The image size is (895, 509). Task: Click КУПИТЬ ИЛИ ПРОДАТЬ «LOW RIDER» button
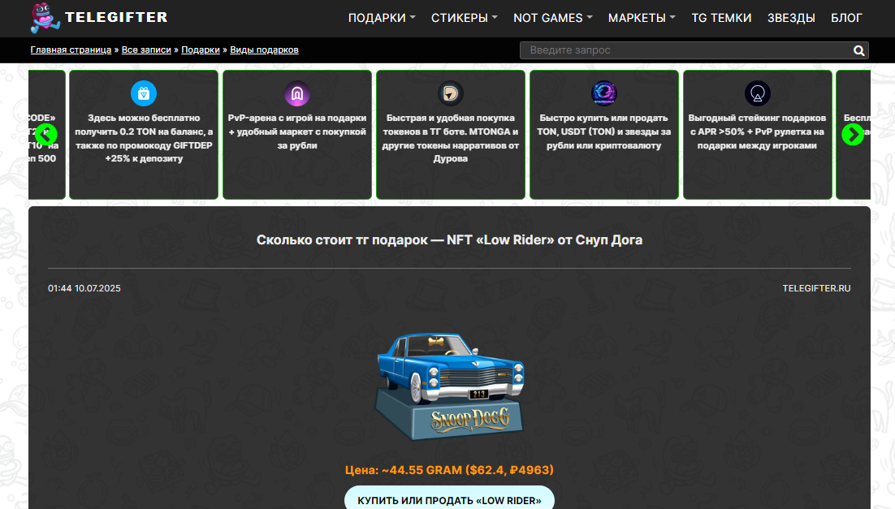[x=449, y=499]
